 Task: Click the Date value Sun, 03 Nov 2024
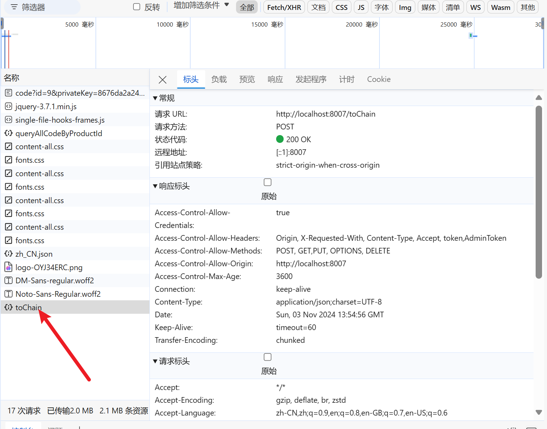[x=330, y=315]
